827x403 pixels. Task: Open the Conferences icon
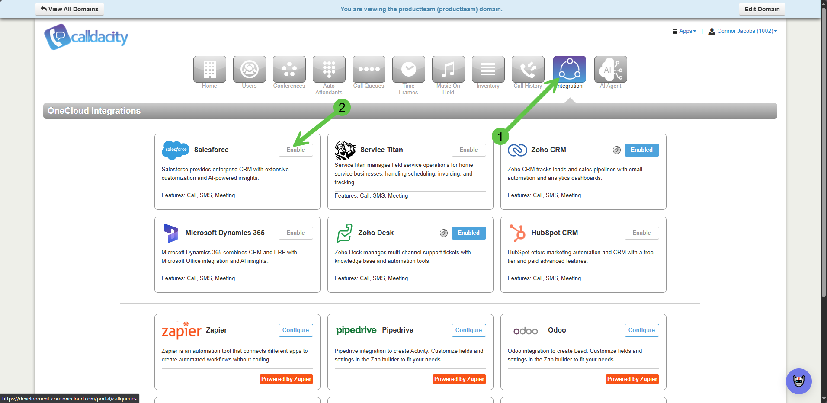[289, 69]
